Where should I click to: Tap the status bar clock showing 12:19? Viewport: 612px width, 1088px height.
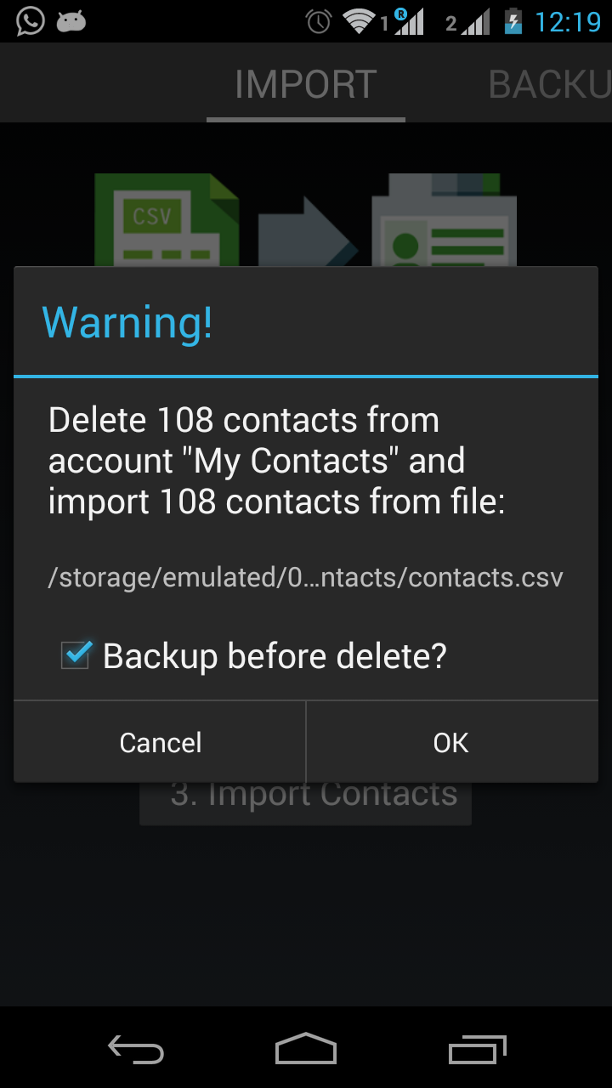tap(568, 21)
